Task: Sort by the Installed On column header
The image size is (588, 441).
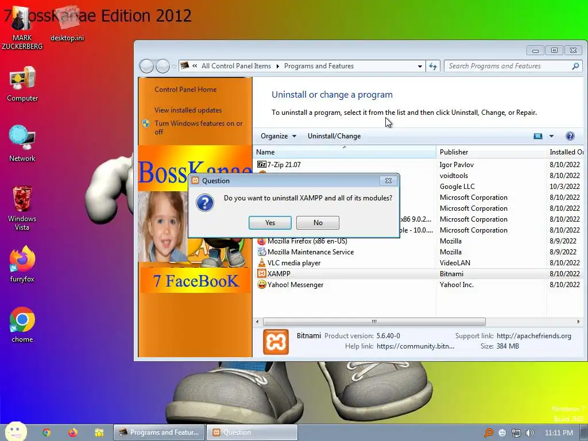Action: coord(566,152)
